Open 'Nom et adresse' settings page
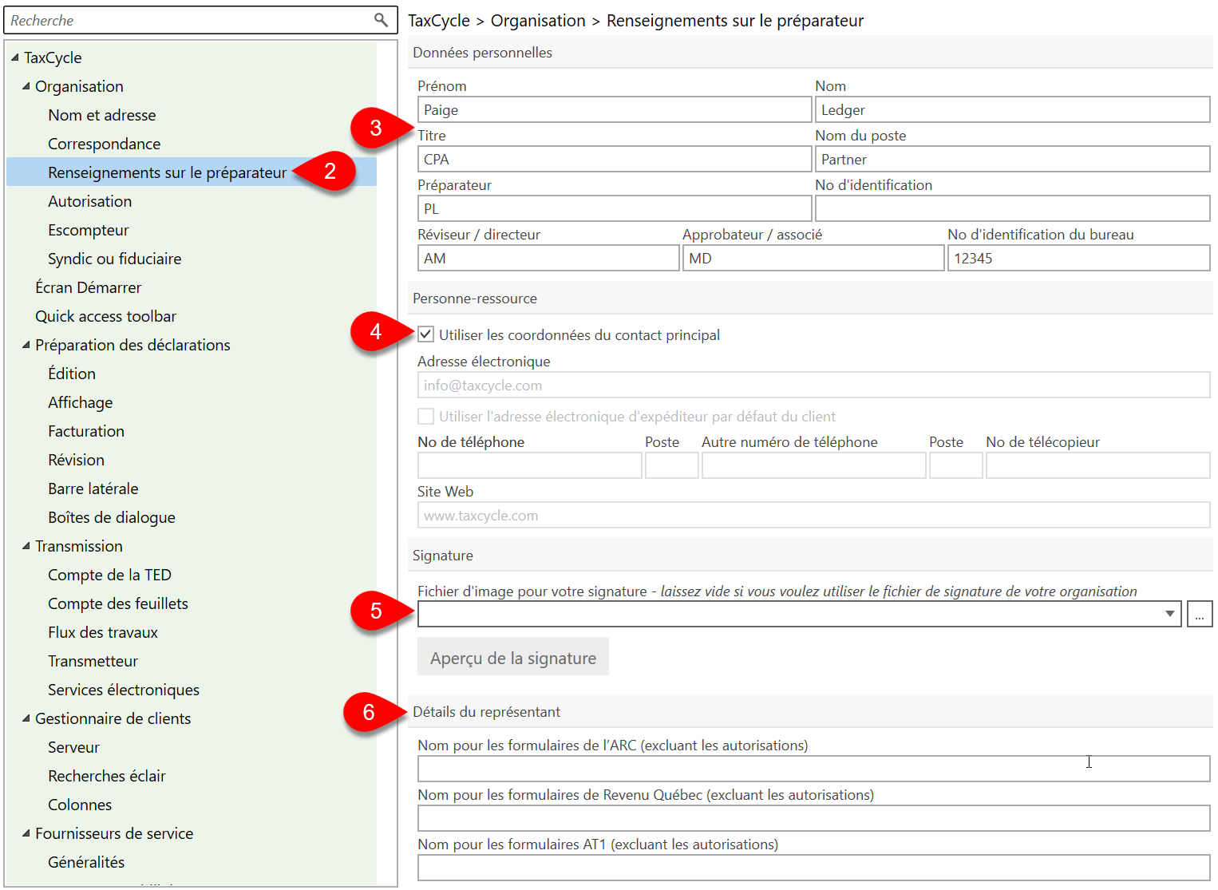The height and width of the screenshot is (890, 1218). point(102,115)
